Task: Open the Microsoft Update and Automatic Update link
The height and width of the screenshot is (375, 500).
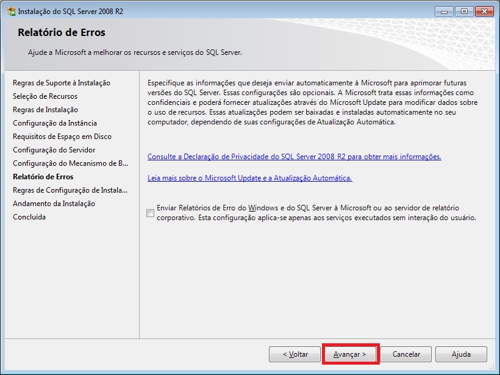Action: click(249, 178)
